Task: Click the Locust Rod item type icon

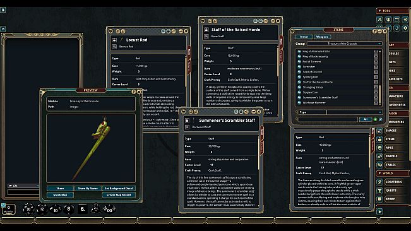Action: point(114,40)
